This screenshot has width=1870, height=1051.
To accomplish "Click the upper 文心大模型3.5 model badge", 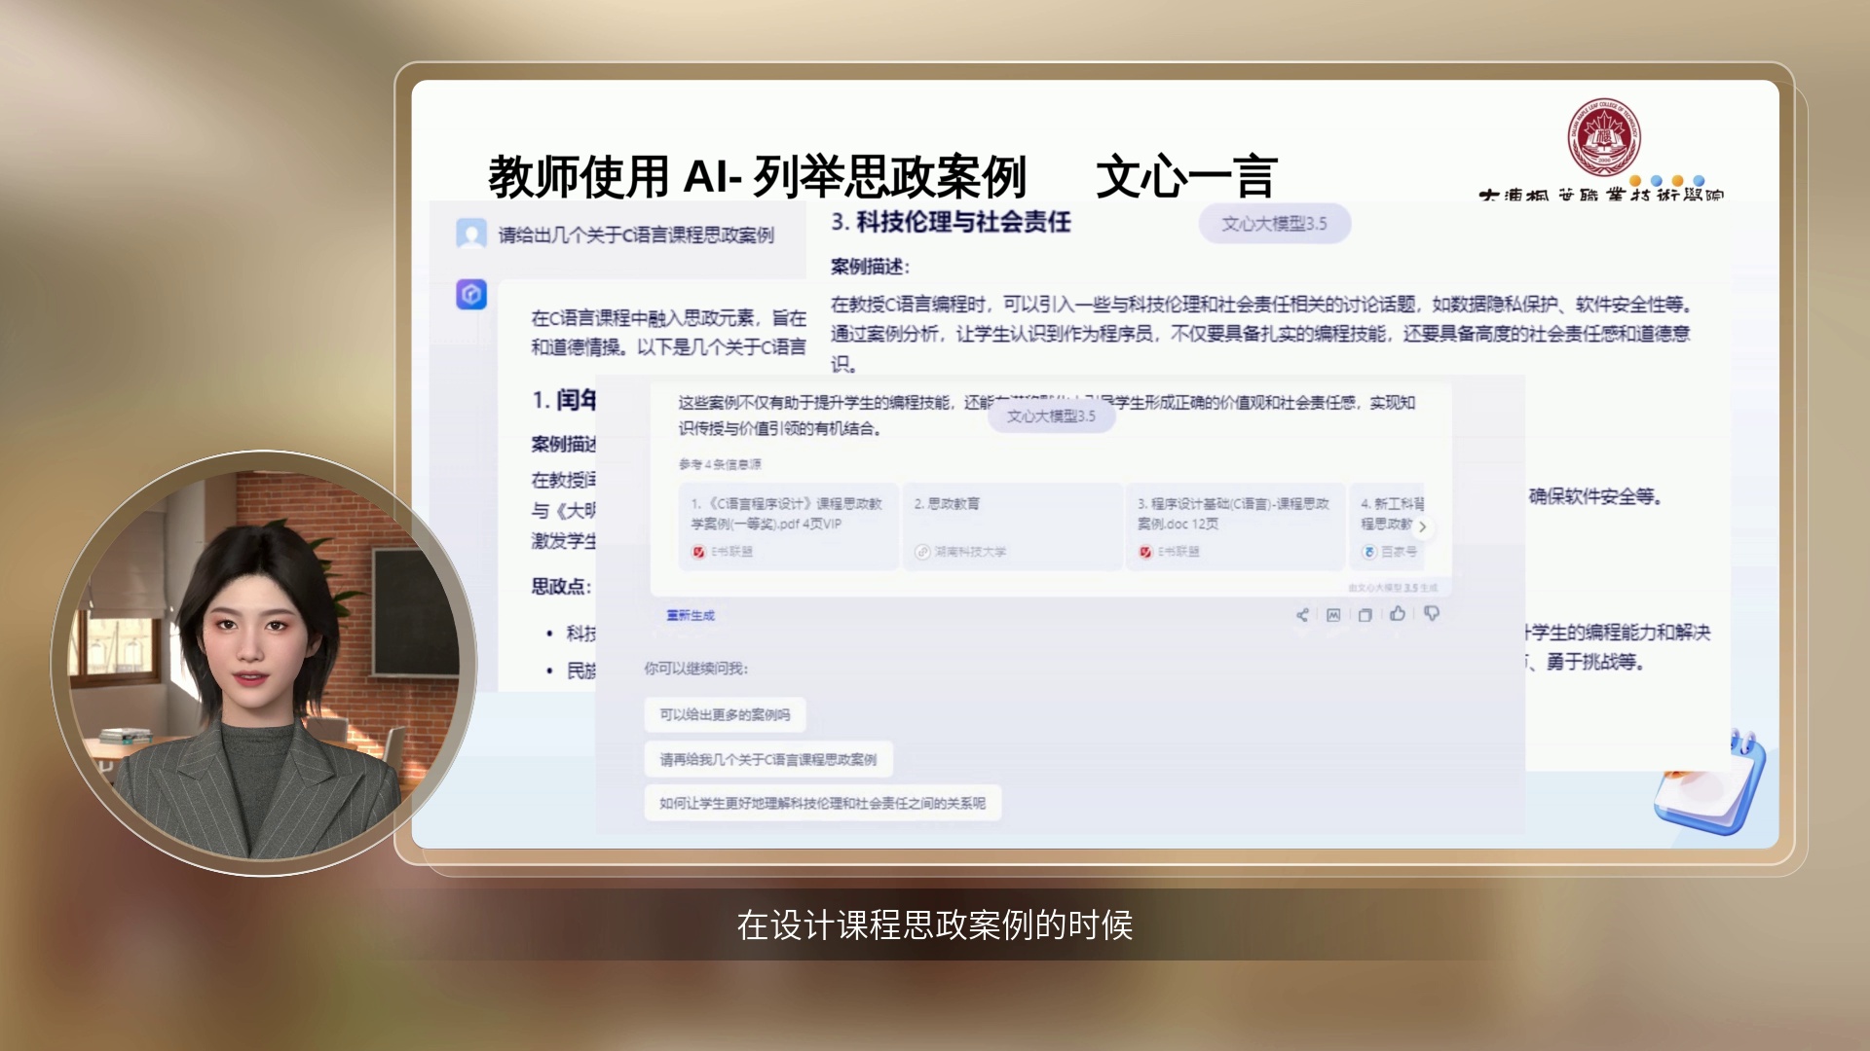I will click(x=1274, y=224).
